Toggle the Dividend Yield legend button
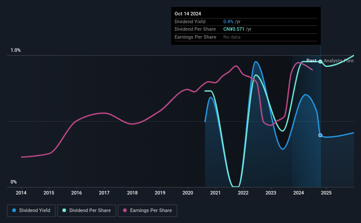Screen dimensions: 361x223 point(31,211)
